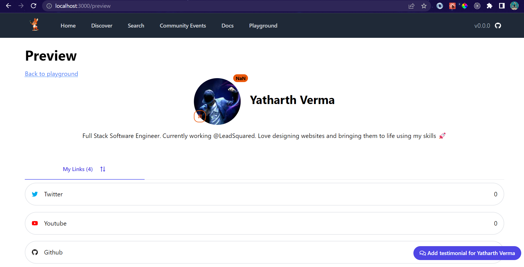This screenshot has width=524, height=267.
Task: Click the color wheel extension icon
Action: pos(464,6)
